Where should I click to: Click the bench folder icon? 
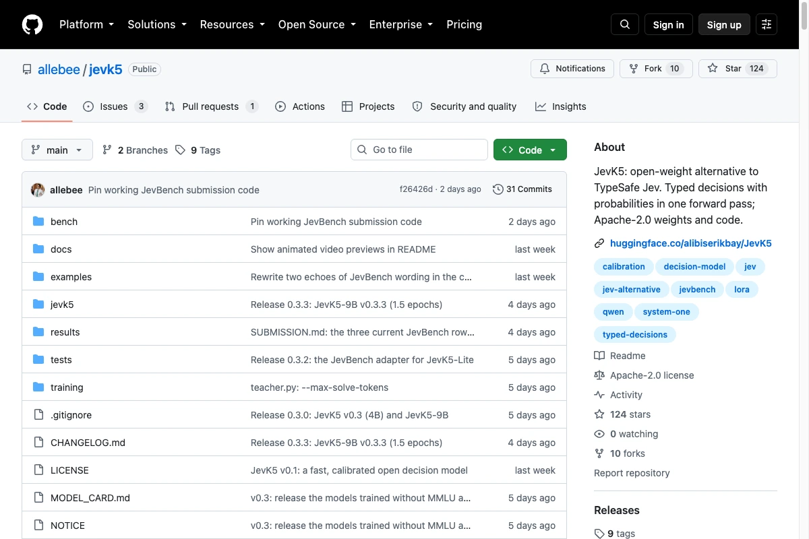pyautogui.click(x=38, y=222)
